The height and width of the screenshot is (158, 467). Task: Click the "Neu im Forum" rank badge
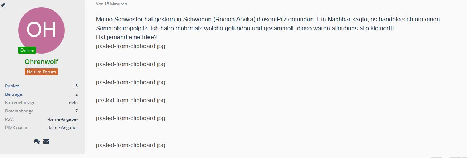[x=41, y=72]
